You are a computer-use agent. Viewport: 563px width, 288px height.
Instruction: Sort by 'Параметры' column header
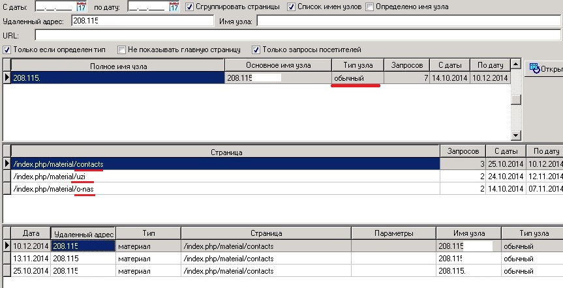pyautogui.click(x=394, y=233)
